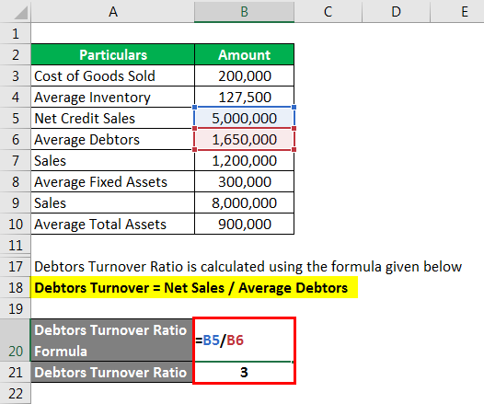Viewport: 484px width, 404px height.
Task: Select the Sales cell in row 7
Action: pos(112,160)
